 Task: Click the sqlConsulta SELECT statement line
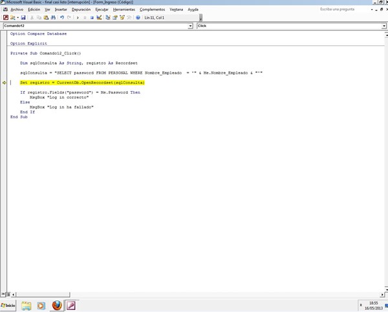[141, 73]
